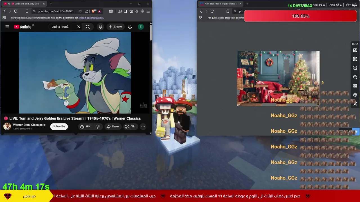Select the LIVE: Tom and Jerry tab

pyautogui.click(x=24, y=4)
